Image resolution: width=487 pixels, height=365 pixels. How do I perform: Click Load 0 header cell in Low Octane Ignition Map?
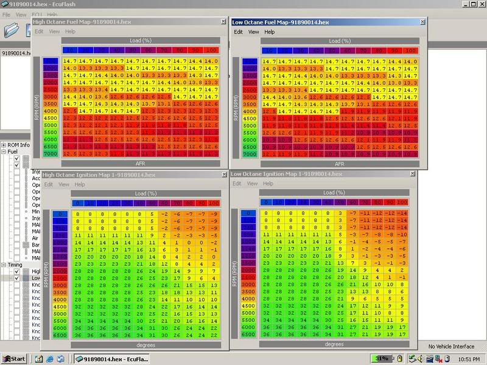tap(266, 202)
